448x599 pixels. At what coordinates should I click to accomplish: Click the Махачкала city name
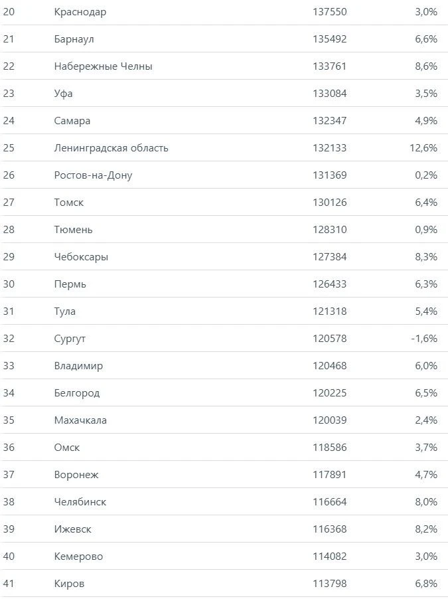pos(80,420)
